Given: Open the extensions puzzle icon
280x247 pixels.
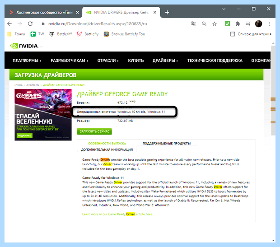Looking at the screenshot, I should [x=238, y=24].
